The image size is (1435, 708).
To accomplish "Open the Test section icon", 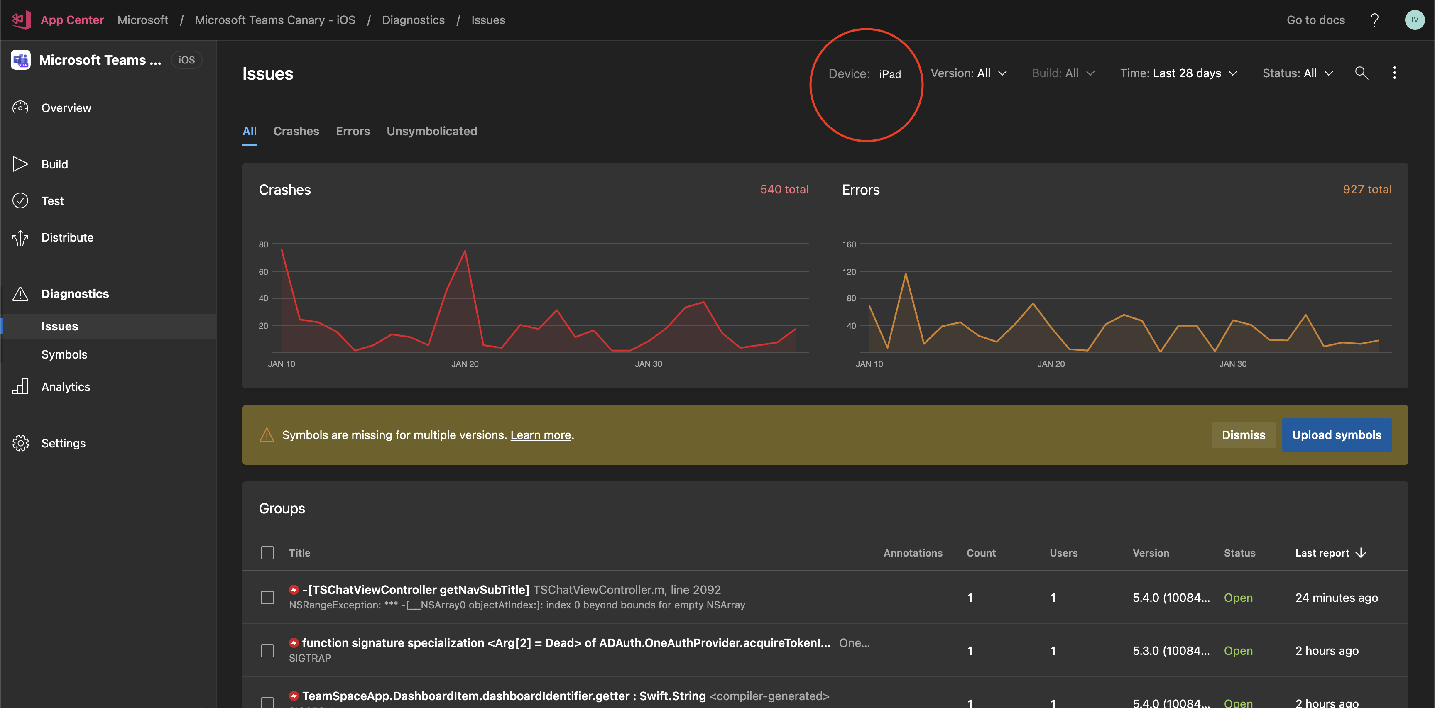I will click(x=21, y=200).
